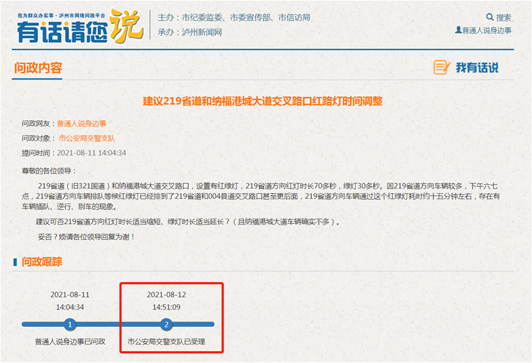The height and width of the screenshot is (363, 532).
Task: Select the step 1 circle on timeline
Action: [70, 325]
